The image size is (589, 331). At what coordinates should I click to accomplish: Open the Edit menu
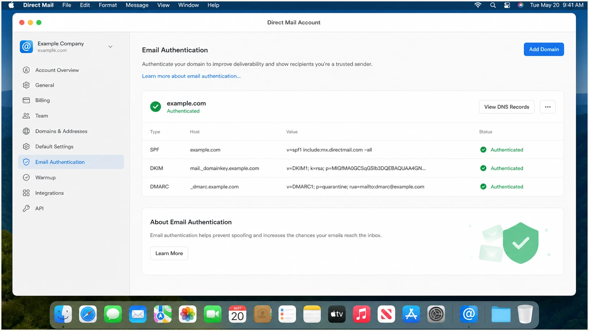click(x=85, y=5)
